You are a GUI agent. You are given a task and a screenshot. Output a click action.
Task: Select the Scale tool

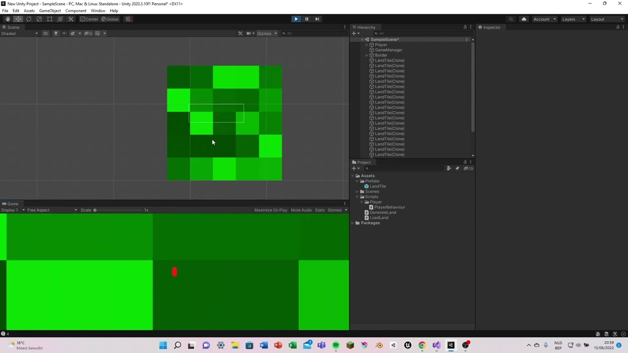[x=39, y=19]
